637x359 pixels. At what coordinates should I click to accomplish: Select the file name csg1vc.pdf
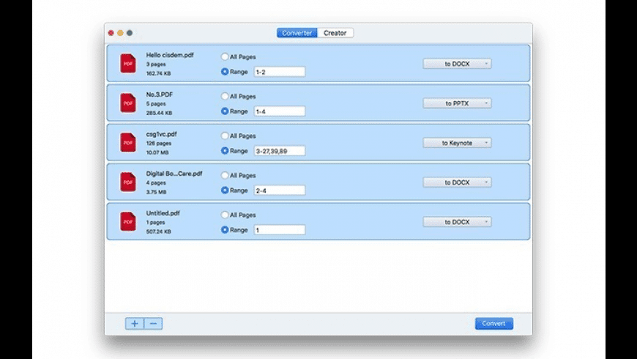[x=161, y=134]
